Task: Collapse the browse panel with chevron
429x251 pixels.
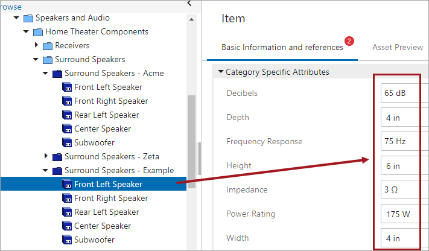Action: point(189,4)
